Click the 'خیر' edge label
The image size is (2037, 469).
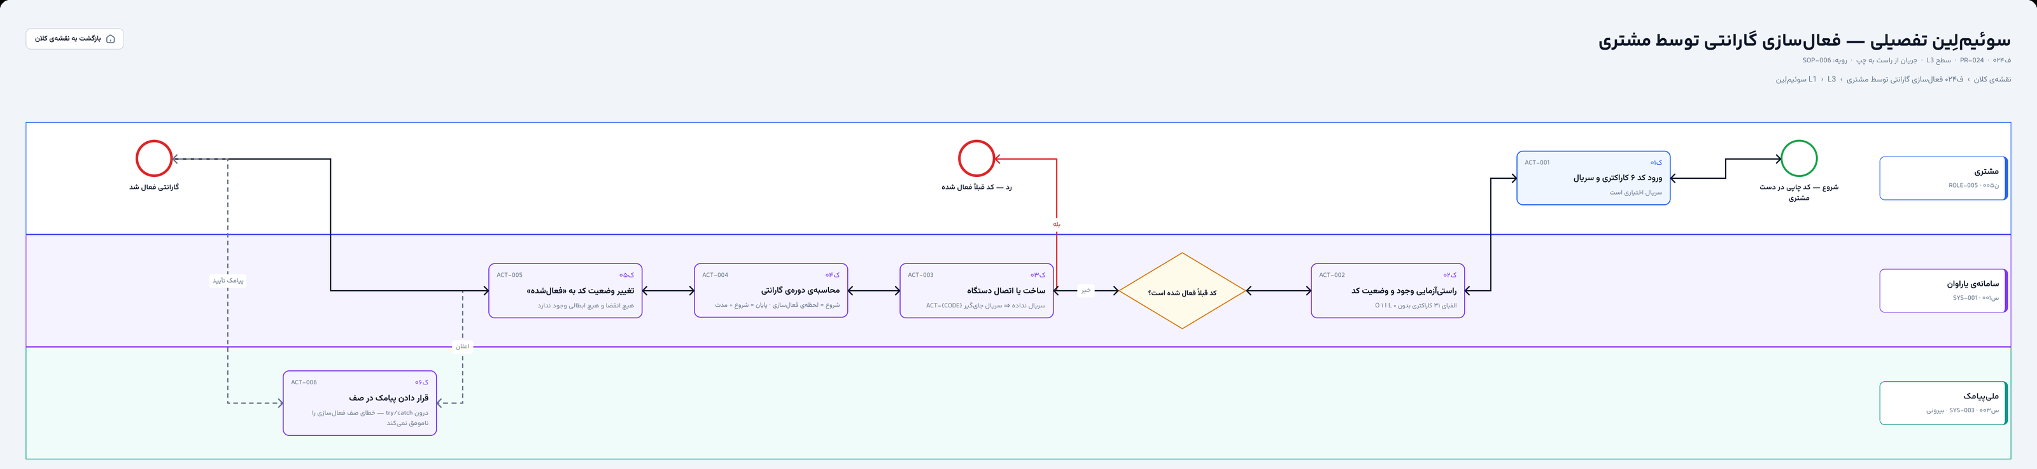[x=1086, y=290]
